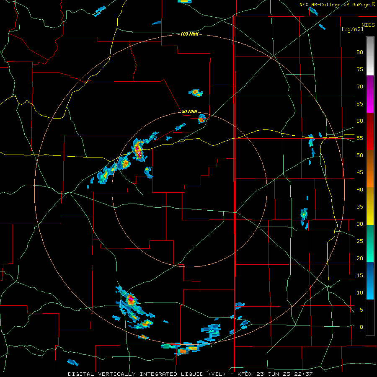Click the 5 value on color scale
377x377 pixels.
coord(362,310)
